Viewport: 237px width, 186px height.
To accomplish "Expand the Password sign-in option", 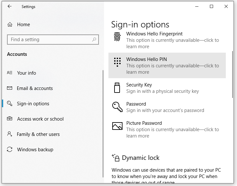I will coord(167,107).
